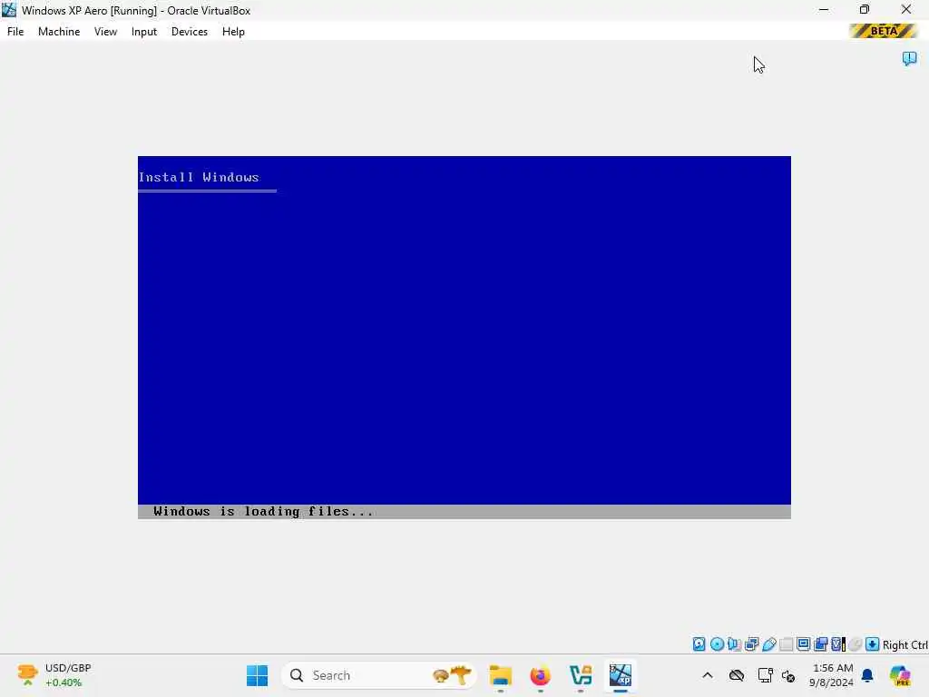Click the taskbar Search box
This screenshot has height=697, width=929.
point(379,675)
